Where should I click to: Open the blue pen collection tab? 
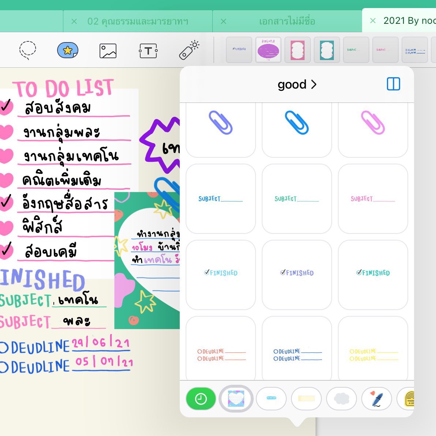click(376, 399)
